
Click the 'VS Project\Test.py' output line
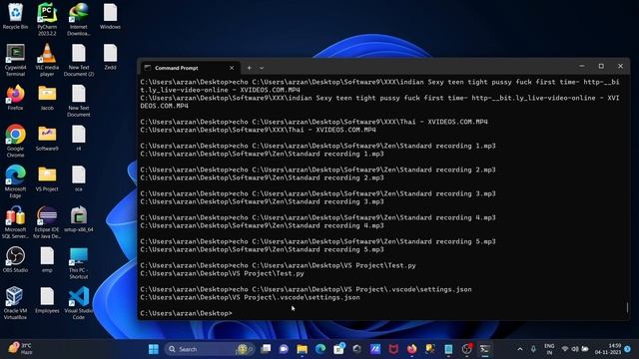[x=222, y=273]
